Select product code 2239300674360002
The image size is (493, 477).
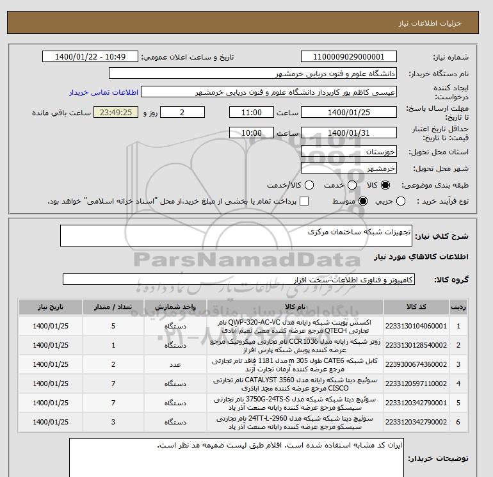tap(416, 364)
